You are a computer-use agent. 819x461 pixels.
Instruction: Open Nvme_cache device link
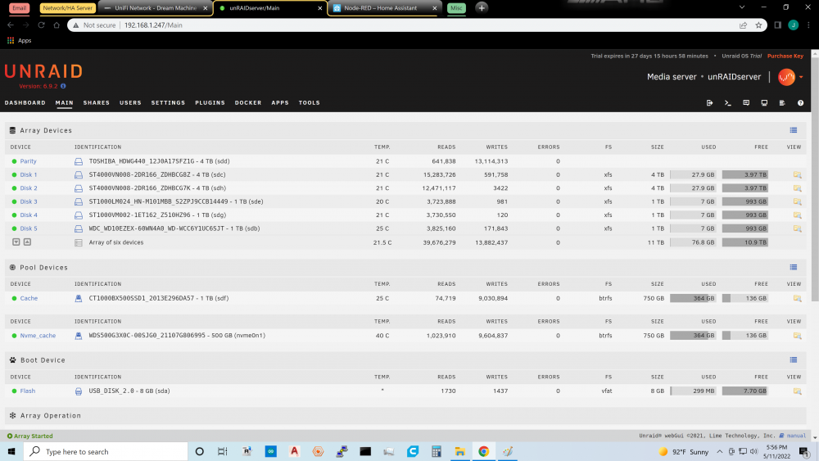38,336
